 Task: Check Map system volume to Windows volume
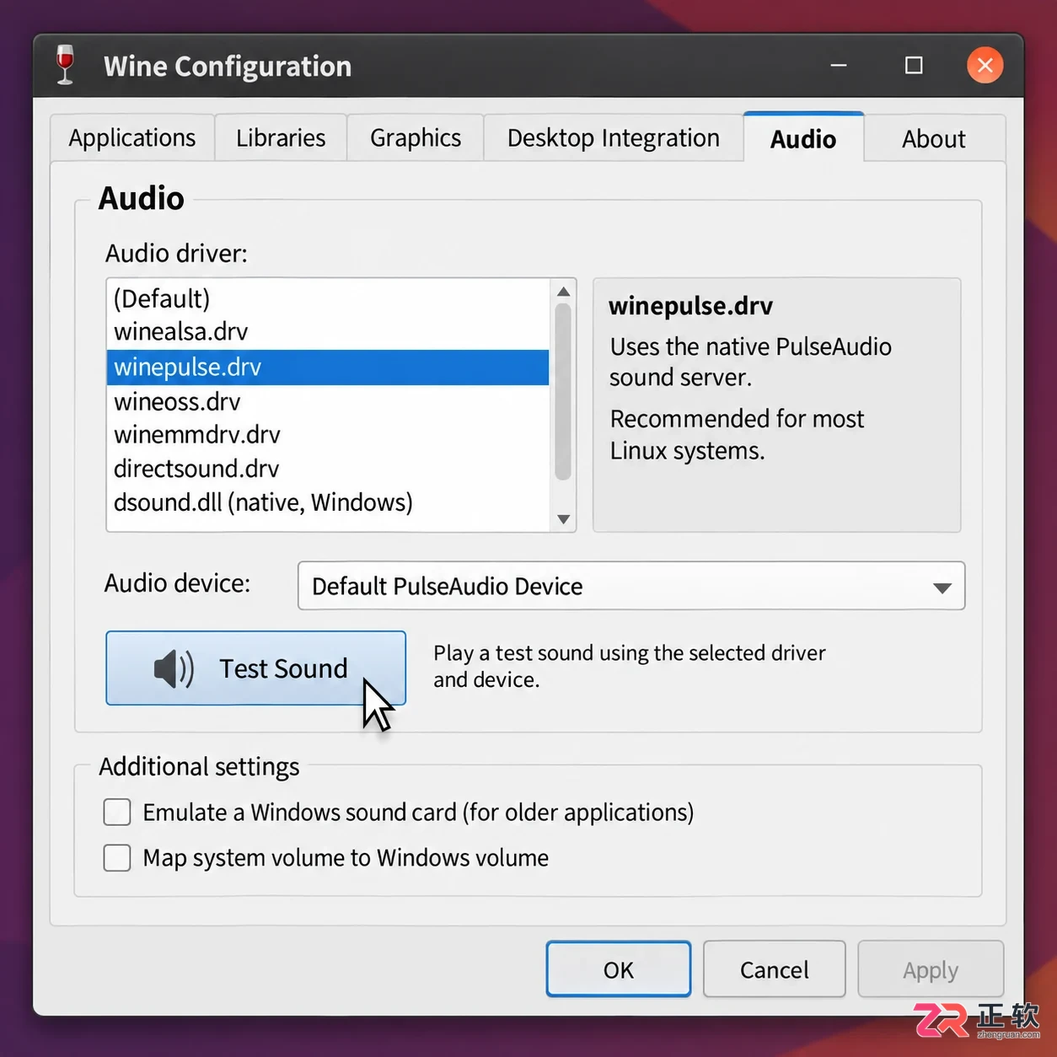pyautogui.click(x=117, y=858)
